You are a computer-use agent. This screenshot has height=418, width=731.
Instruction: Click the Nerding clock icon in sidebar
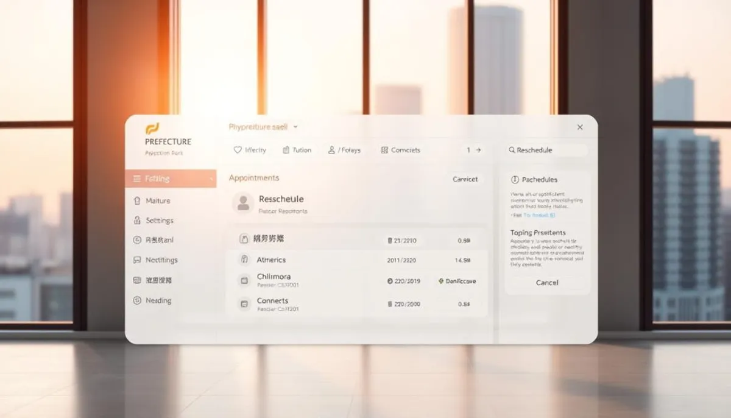pyautogui.click(x=136, y=300)
